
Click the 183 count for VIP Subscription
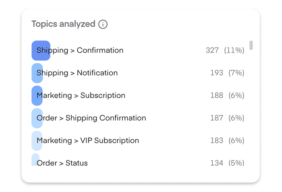pyautogui.click(x=217, y=140)
